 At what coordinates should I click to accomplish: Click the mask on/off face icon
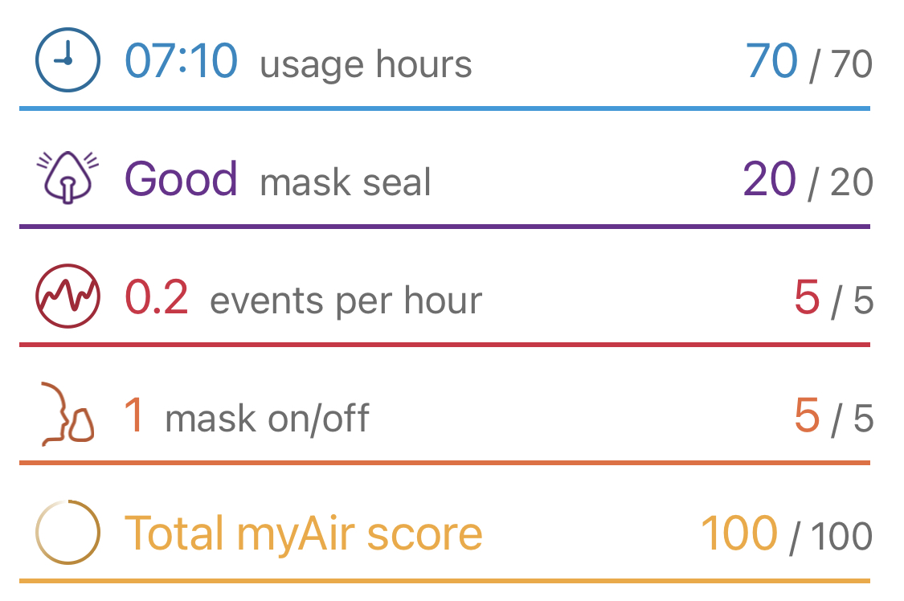(x=67, y=414)
